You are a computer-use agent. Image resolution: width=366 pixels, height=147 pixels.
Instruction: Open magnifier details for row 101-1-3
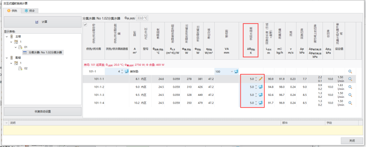(x=350, y=95)
